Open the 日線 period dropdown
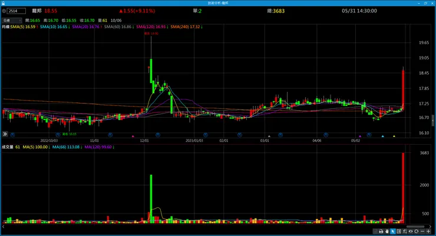 [x=12, y=20]
